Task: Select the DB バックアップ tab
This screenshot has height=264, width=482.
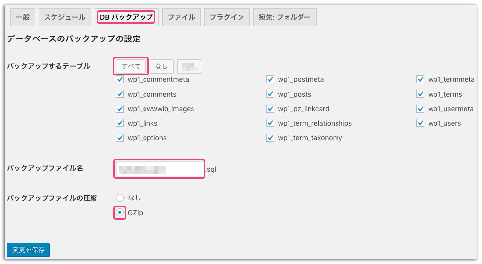Action: [x=126, y=17]
